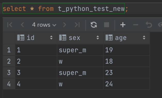The width and height of the screenshot is (162, 98).
Task: Revert changes with the undo arrow icon
Action: tap(149, 25)
